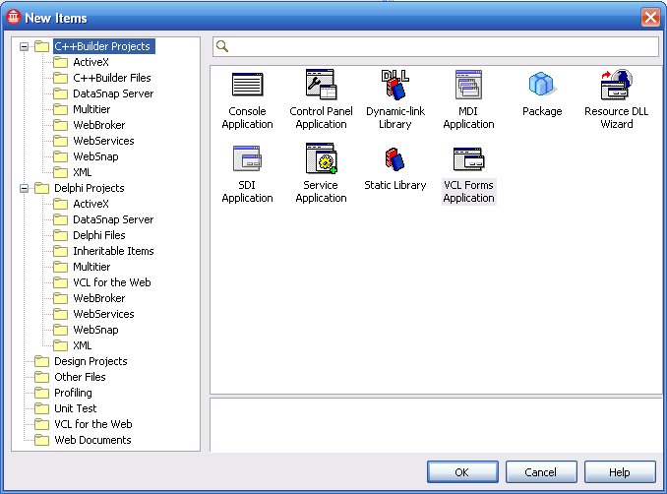Select the SDI Application icon
Screen dimensions: 667x494
247,158
